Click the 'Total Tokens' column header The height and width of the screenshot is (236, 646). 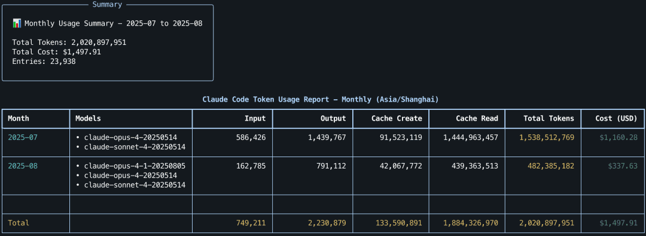click(x=549, y=119)
